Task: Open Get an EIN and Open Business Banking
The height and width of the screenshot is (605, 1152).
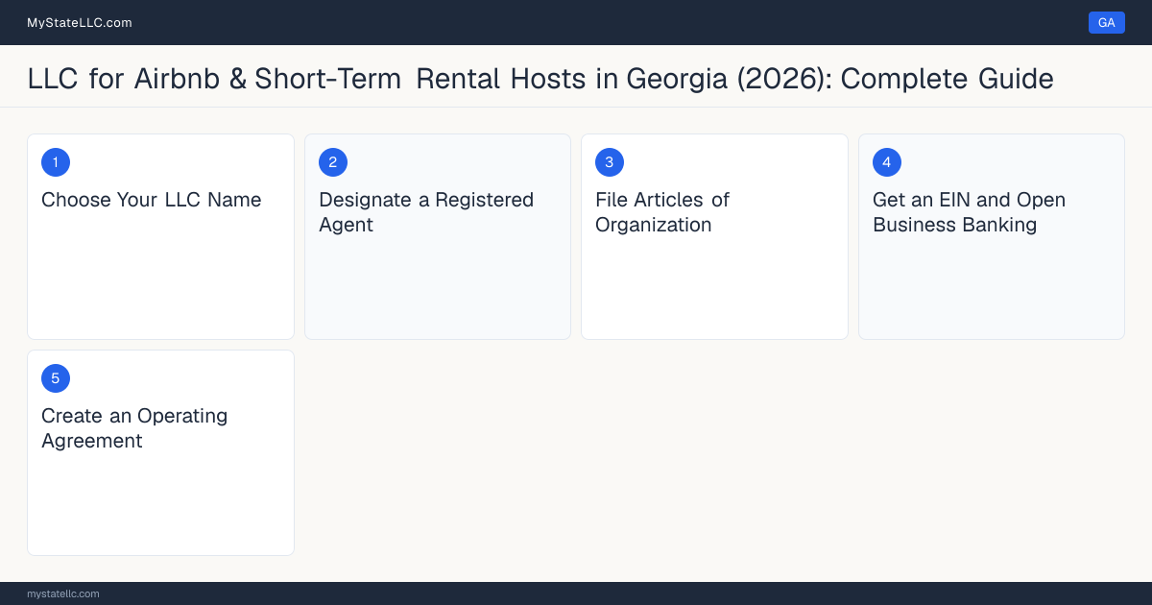Action: tap(969, 212)
